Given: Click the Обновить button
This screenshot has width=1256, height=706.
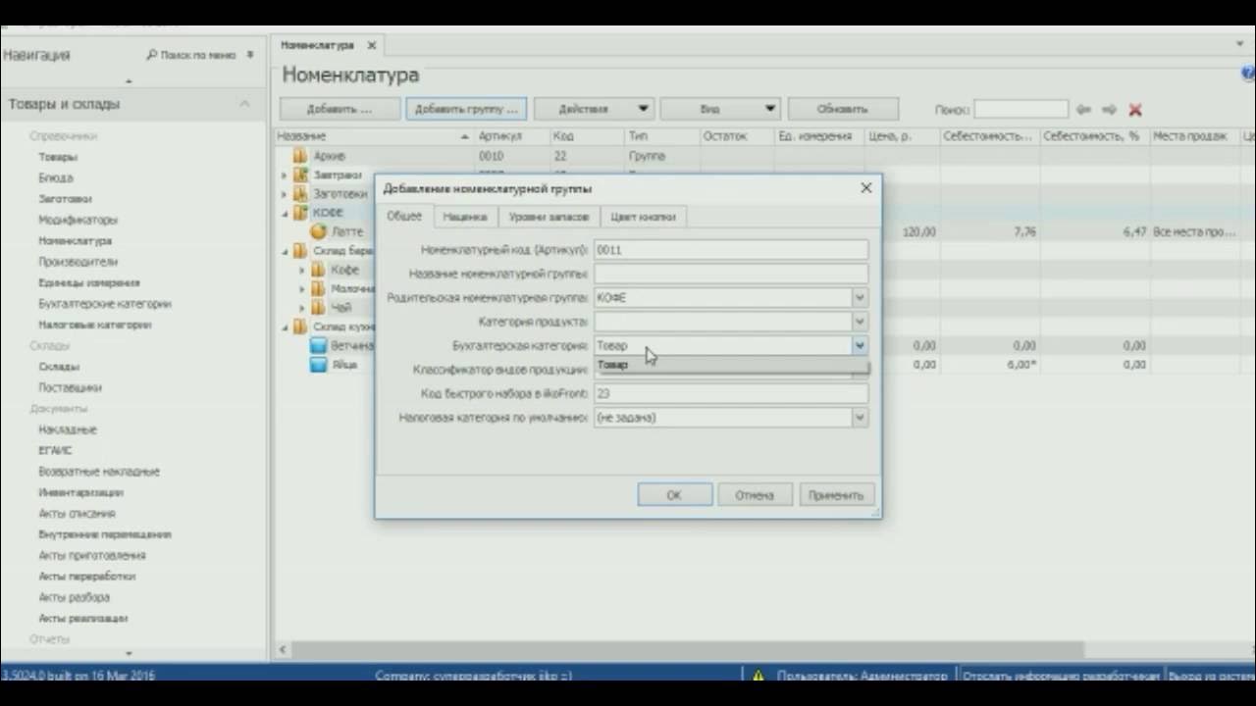Looking at the screenshot, I should click(843, 109).
